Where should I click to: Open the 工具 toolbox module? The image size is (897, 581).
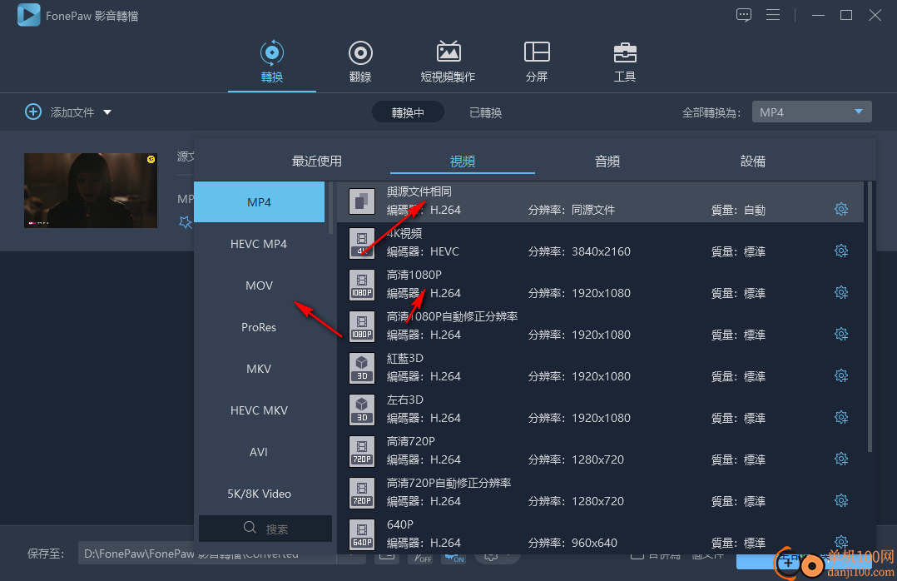pos(625,62)
